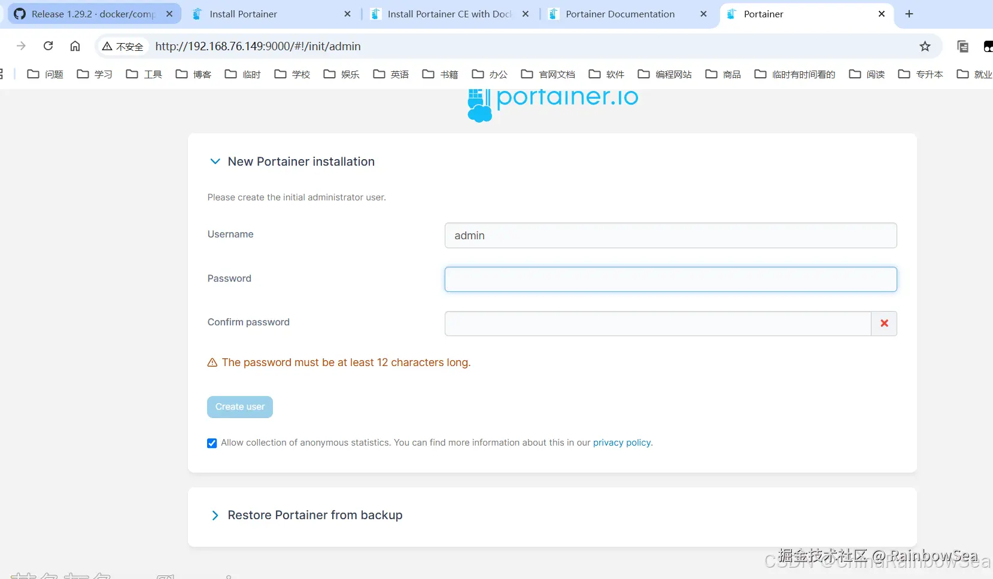Open the 官网文档 bookmark folder
This screenshot has width=993, height=579.
pyautogui.click(x=548, y=74)
